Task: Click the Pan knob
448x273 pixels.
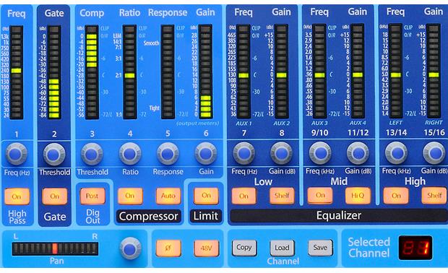Action: [x=130, y=248]
